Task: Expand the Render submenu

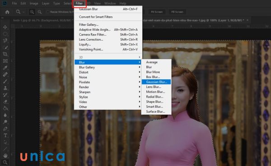Action: click(x=108, y=87)
